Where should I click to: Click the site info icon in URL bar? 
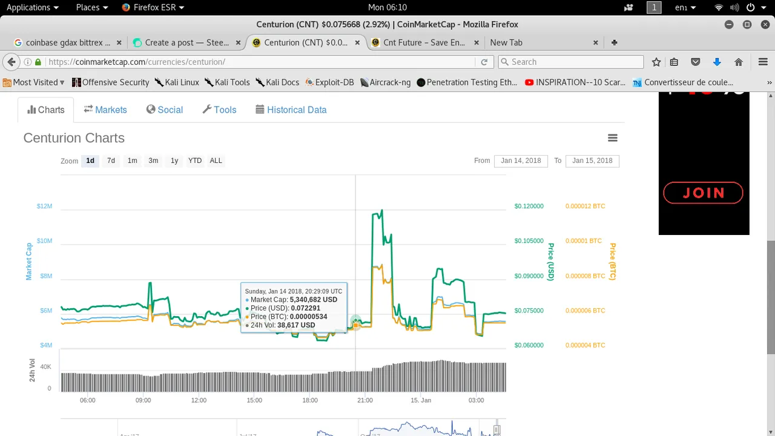[28, 62]
